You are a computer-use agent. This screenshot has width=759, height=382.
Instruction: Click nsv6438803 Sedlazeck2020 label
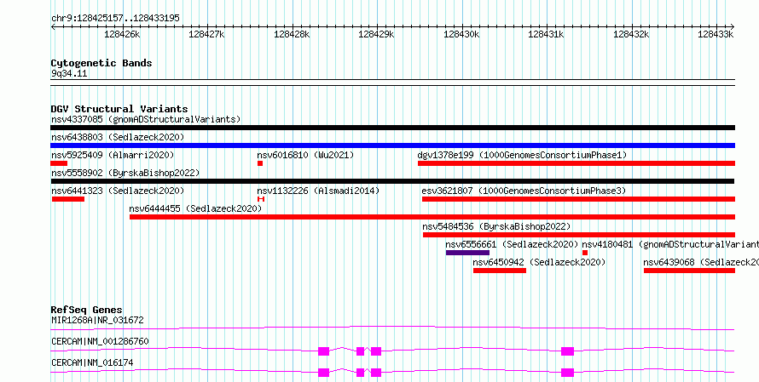[x=118, y=137]
